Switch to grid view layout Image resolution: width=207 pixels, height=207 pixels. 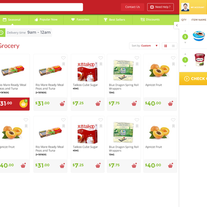coord(166,46)
